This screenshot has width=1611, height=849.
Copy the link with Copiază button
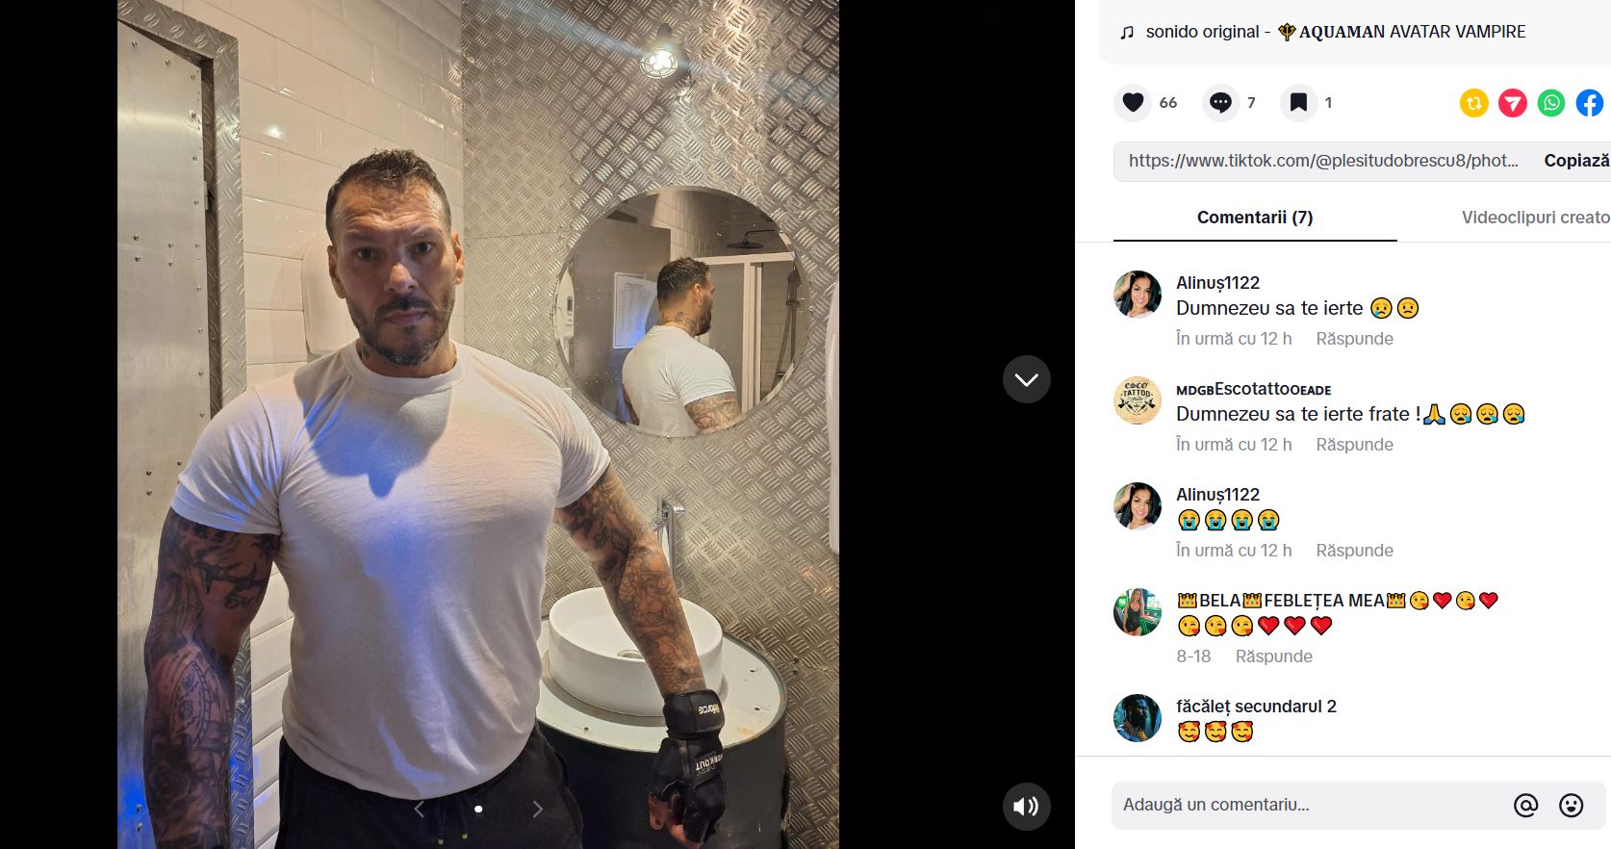pos(1576,161)
